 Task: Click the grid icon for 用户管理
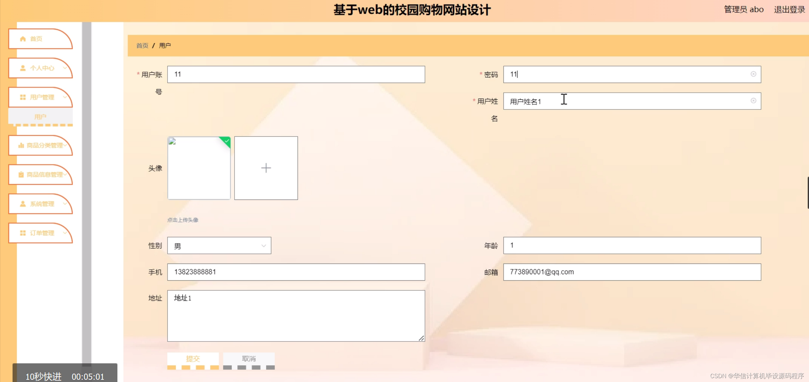(23, 97)
